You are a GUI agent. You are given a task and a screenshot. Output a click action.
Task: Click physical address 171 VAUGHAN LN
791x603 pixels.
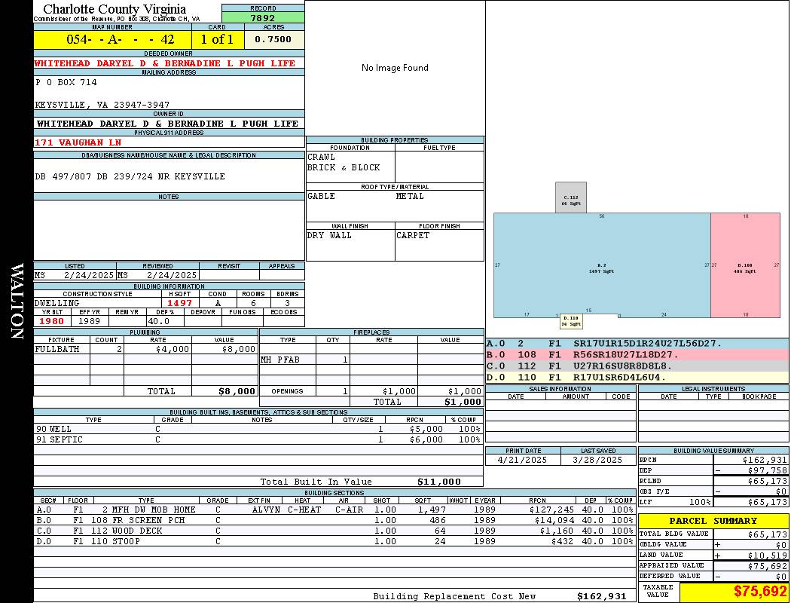coord(78,142)
